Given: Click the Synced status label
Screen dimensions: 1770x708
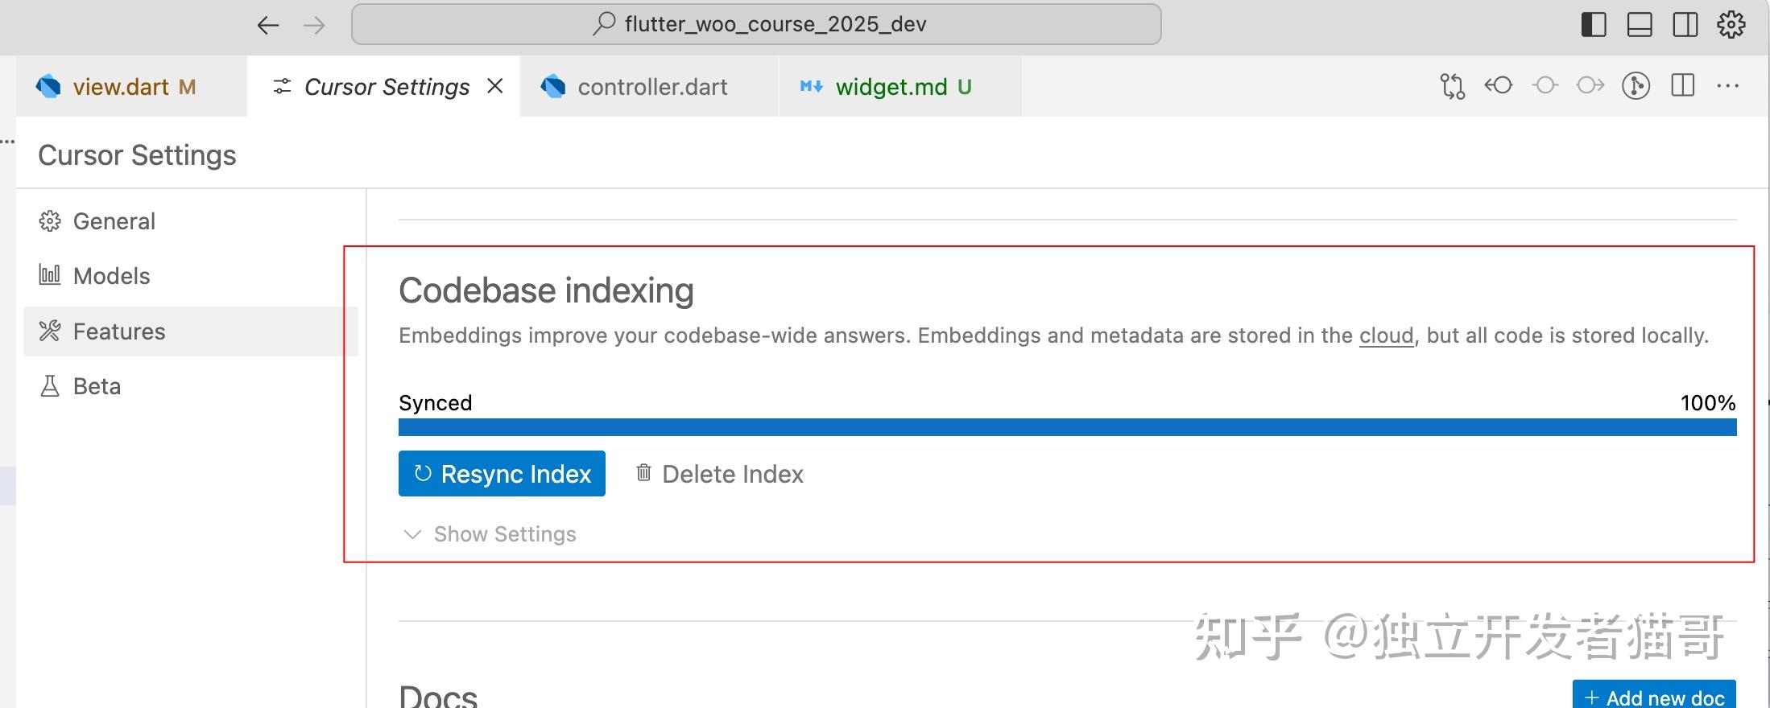Looking at the screenshot, I should click(x=436, y=402).
